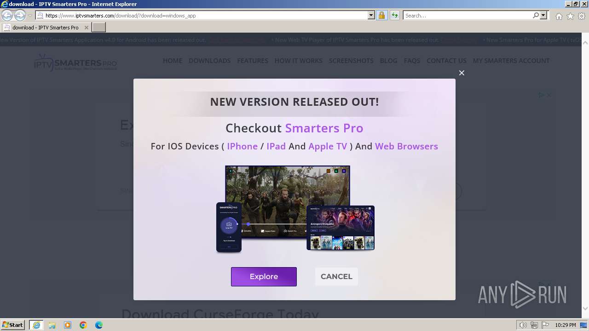The width and height of the screenshot is (589, 331).
Task: Expand the address bar autocomplete dropdown
Action: click(371, 16)
